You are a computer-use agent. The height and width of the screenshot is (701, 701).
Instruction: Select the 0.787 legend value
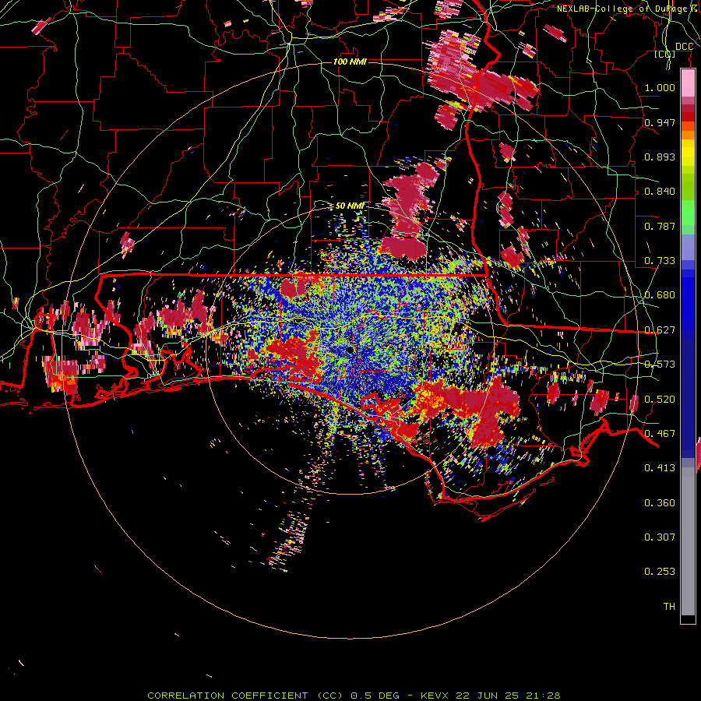pos(660,226)
